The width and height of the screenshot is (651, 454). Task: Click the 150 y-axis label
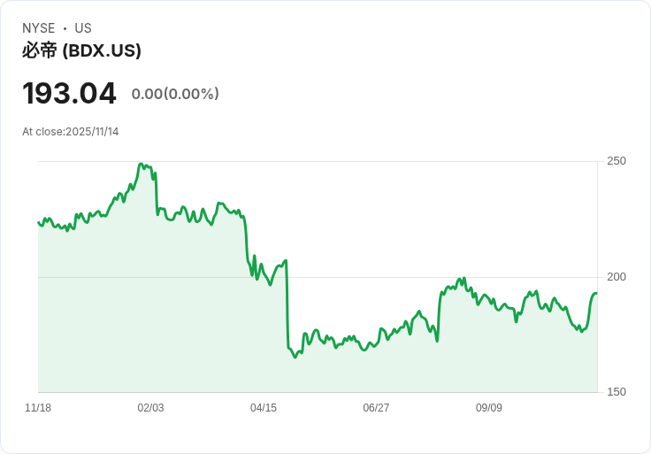(x=616, y=392)
